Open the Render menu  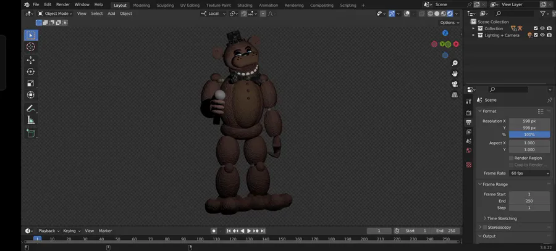(63, 4)
